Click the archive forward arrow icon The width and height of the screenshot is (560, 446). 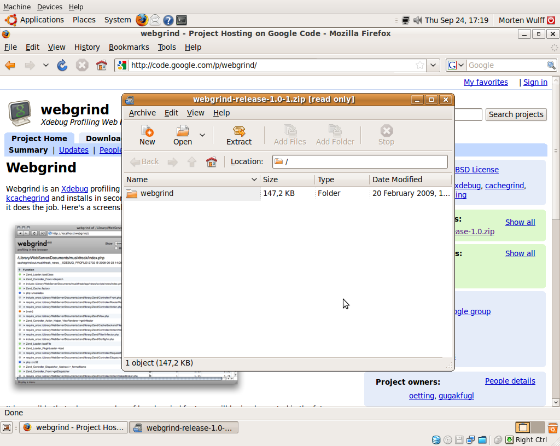(x=173, y=162)
